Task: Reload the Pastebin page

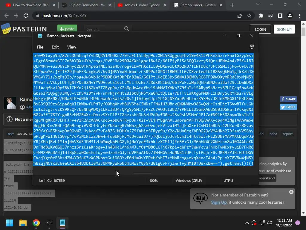Action: click(x=26, y=16)
